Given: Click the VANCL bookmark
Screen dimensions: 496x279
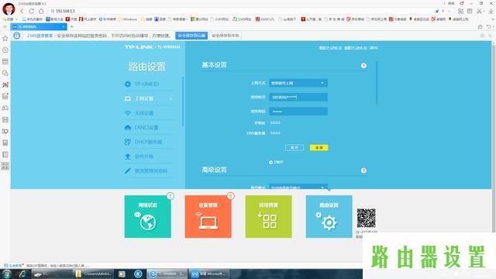Looking at the screenshot, I should 265,19.
